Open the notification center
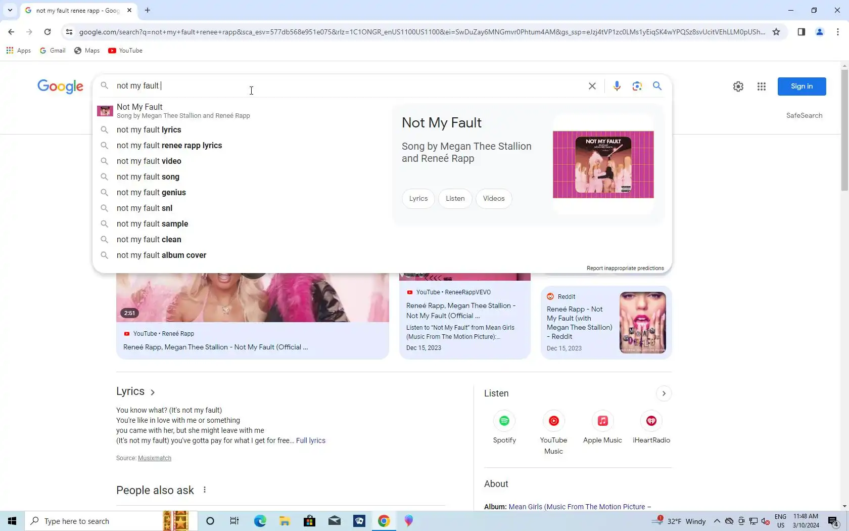849x531 pixels. point(833,521)
